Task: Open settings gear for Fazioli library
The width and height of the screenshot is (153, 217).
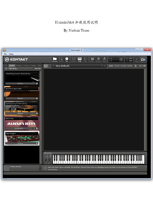Action: pyautogui.click(x=37, y=83)
